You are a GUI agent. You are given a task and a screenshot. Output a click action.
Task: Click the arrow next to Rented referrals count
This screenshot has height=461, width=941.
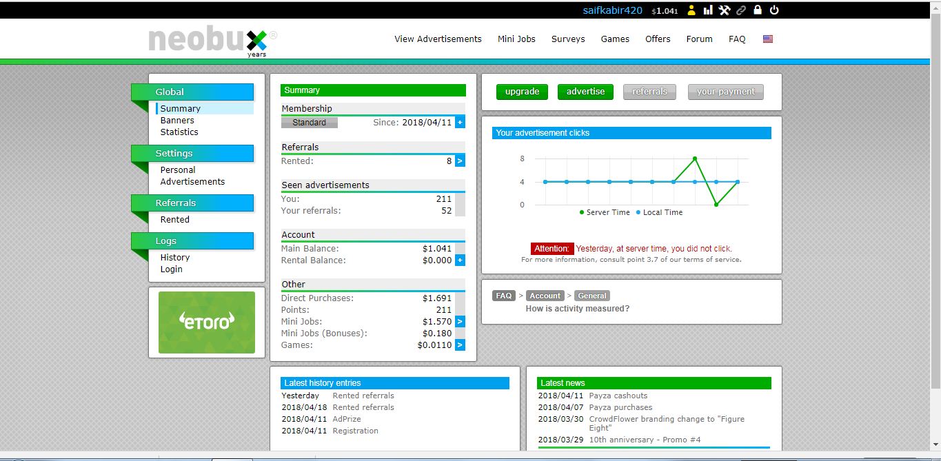tap(460, 161)
